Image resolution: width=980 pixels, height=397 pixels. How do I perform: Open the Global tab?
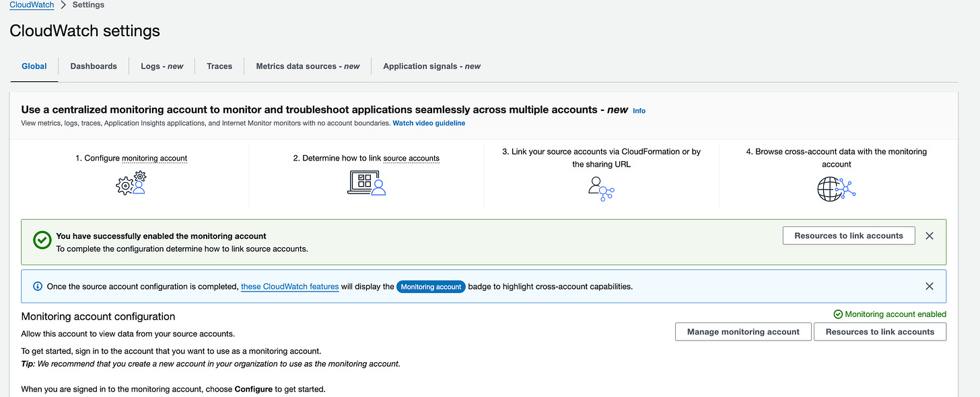(34, 67)
